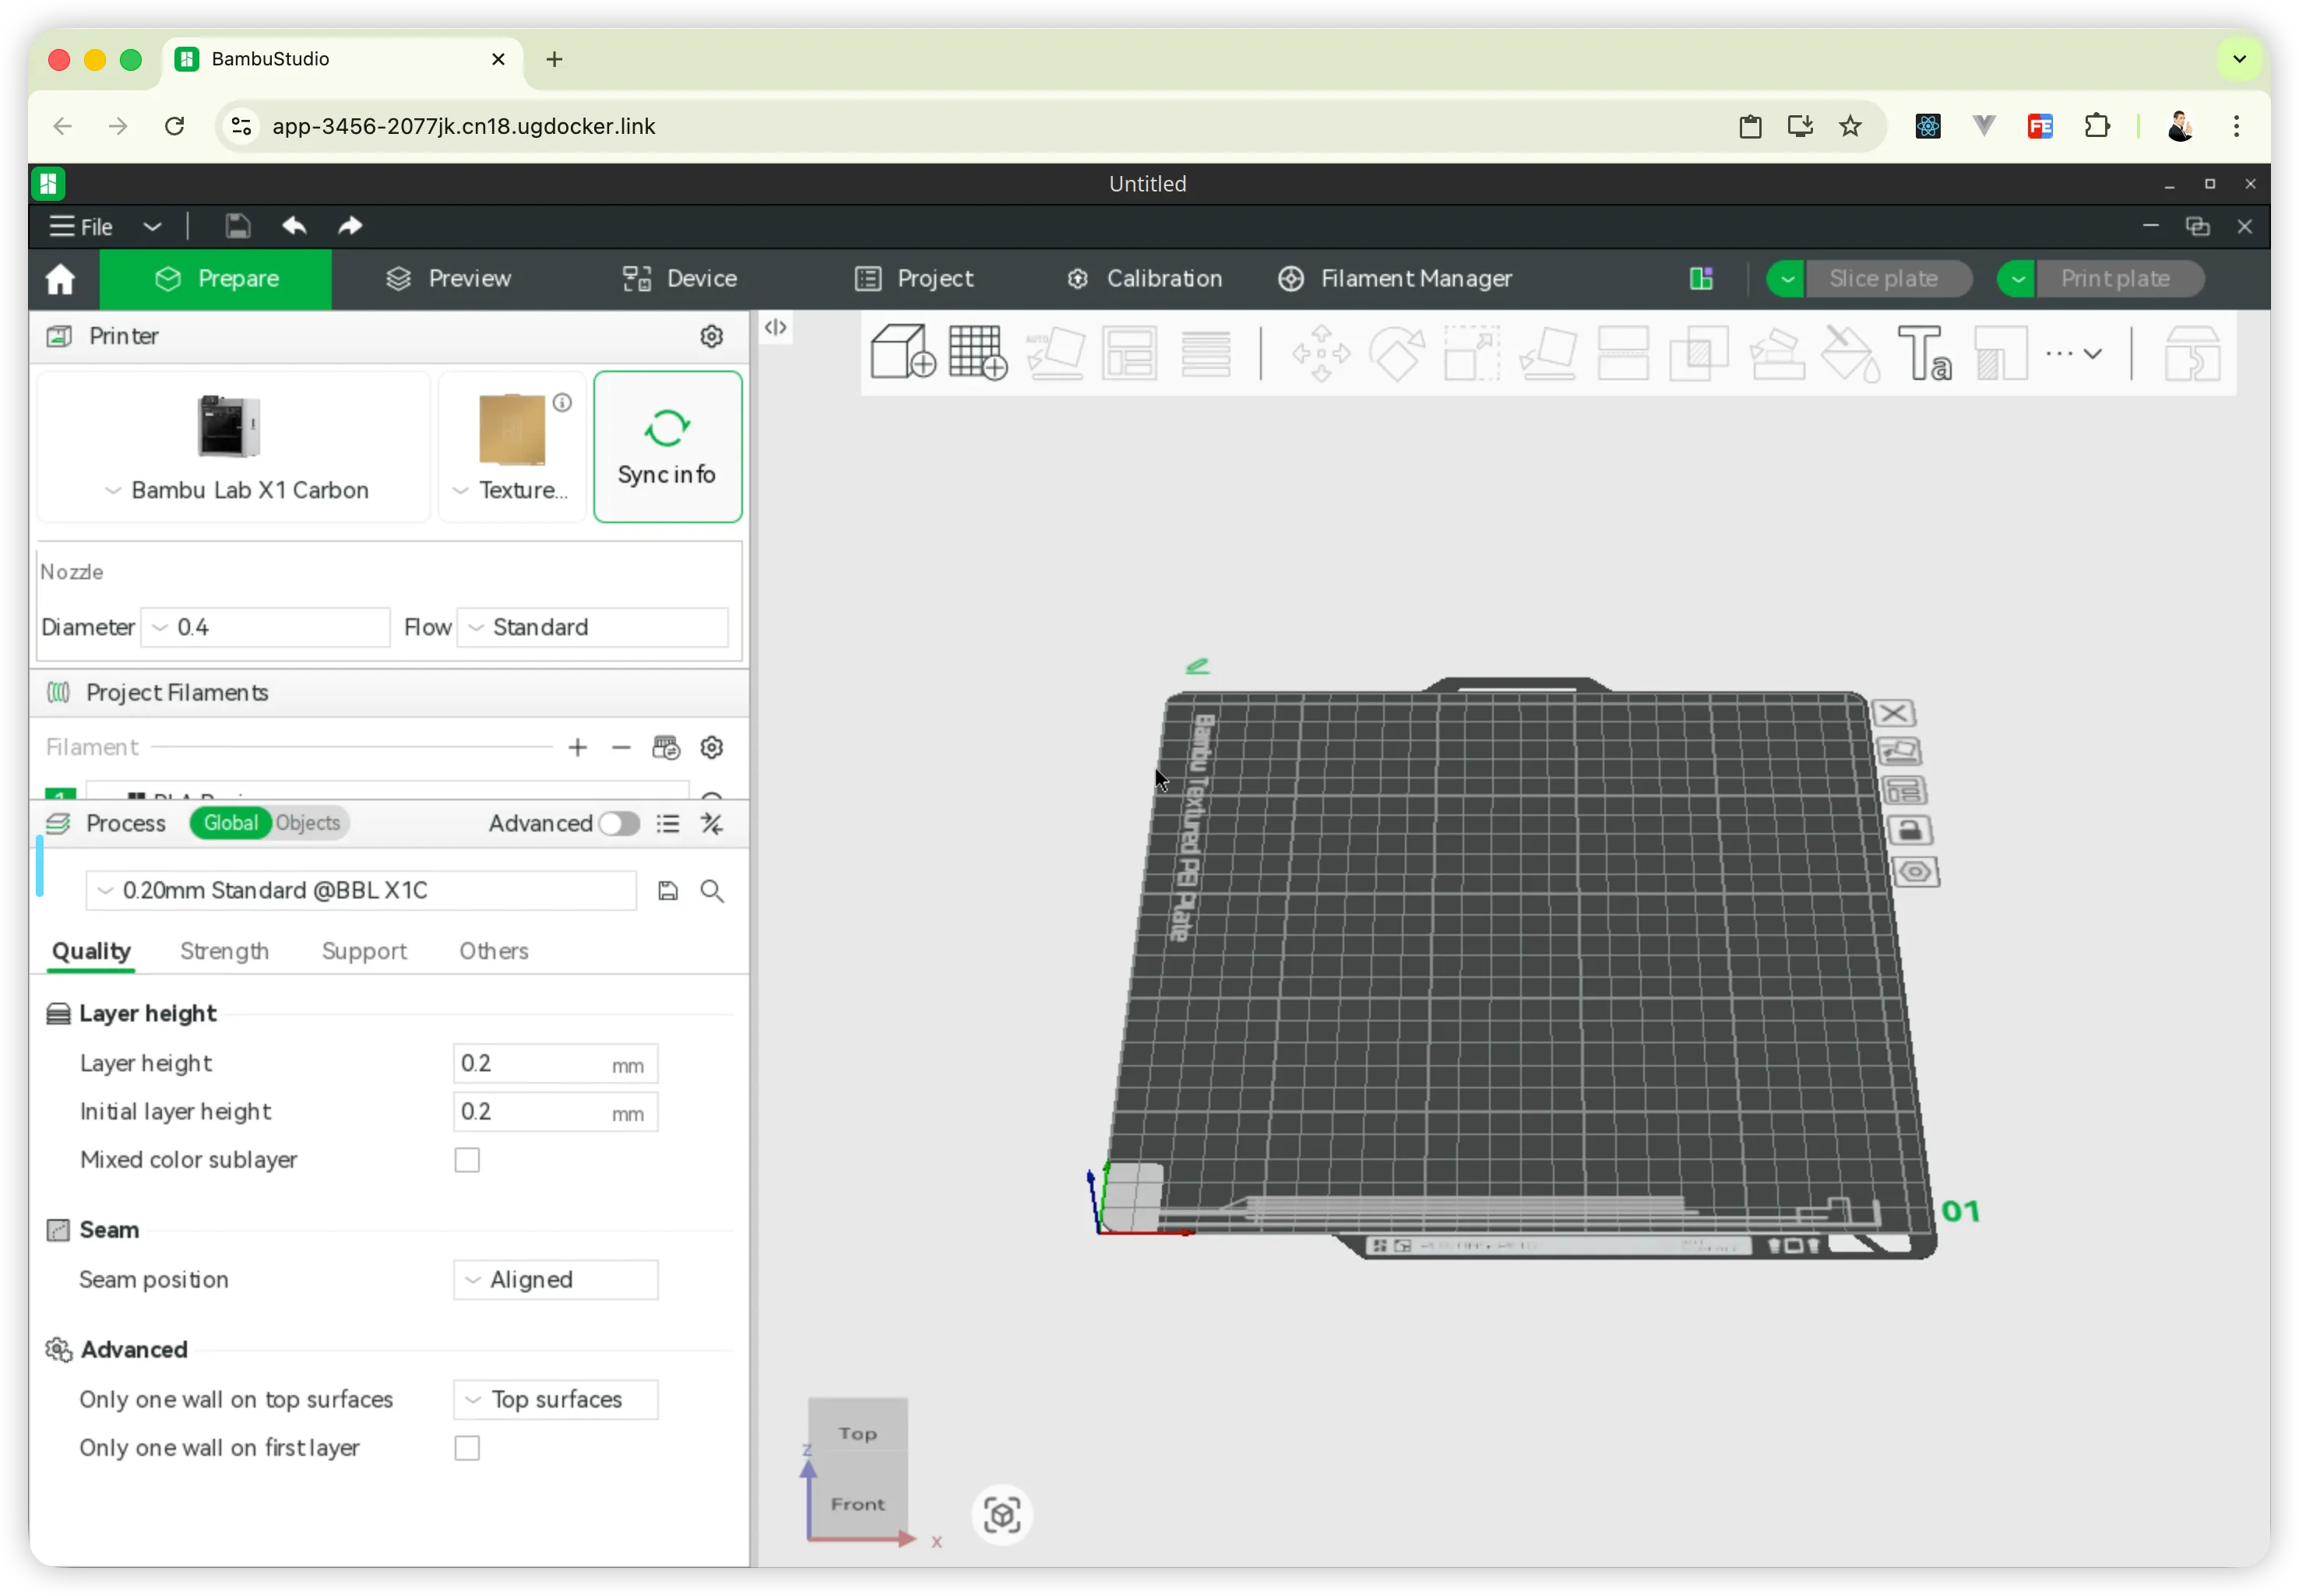The width and height of the screenshot is (2299, 1596).
Task: Open Project Filaments settings gear
Action: coord(711,747)
